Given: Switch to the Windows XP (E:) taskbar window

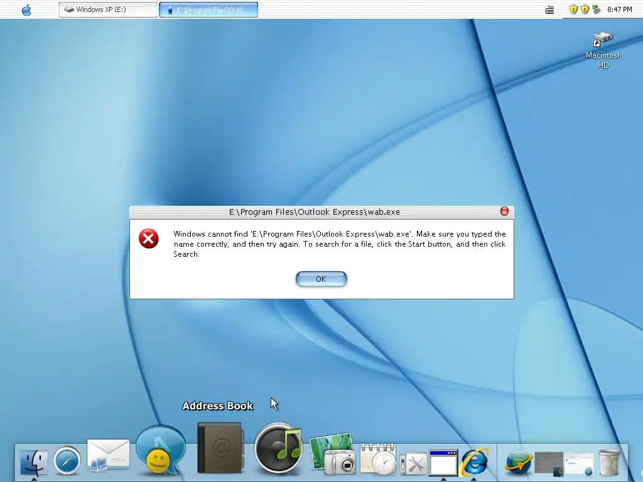Looking at the screenshot, I should click(x=108, y=9).
